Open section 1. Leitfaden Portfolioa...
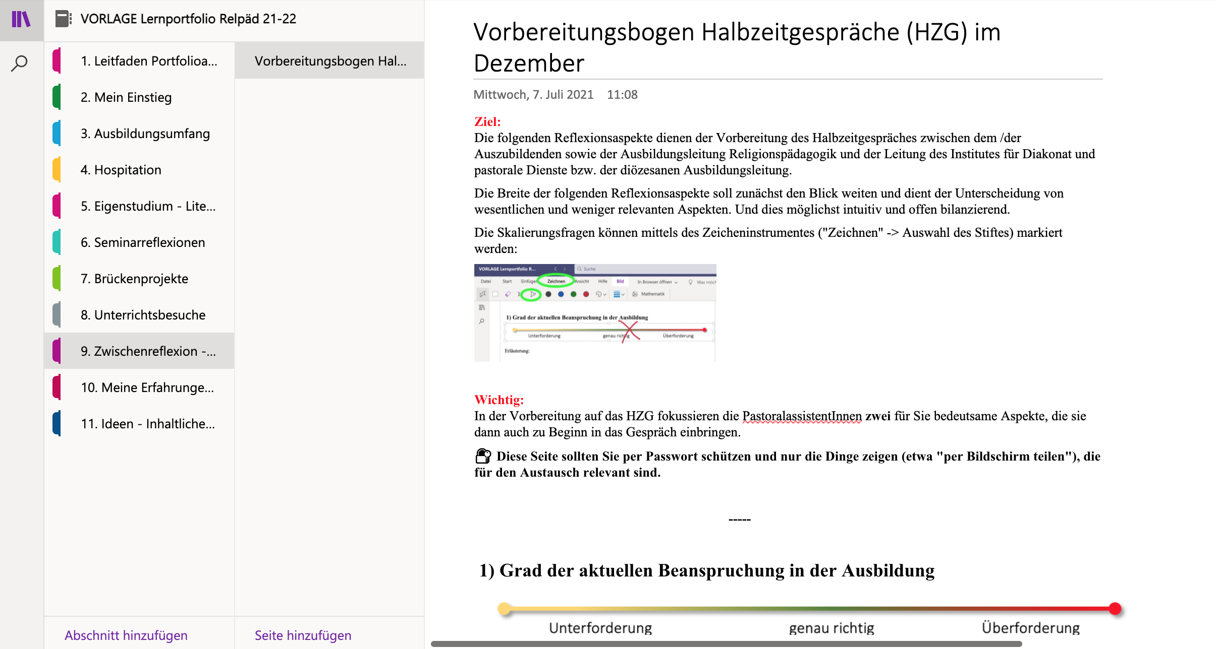Viewport: 1216px width, 649px height. (149, 61)
